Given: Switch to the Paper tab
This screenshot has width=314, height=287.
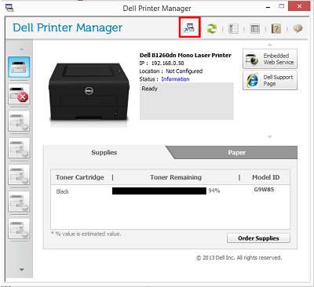Looking at the screenshot, I should (236, 152).
